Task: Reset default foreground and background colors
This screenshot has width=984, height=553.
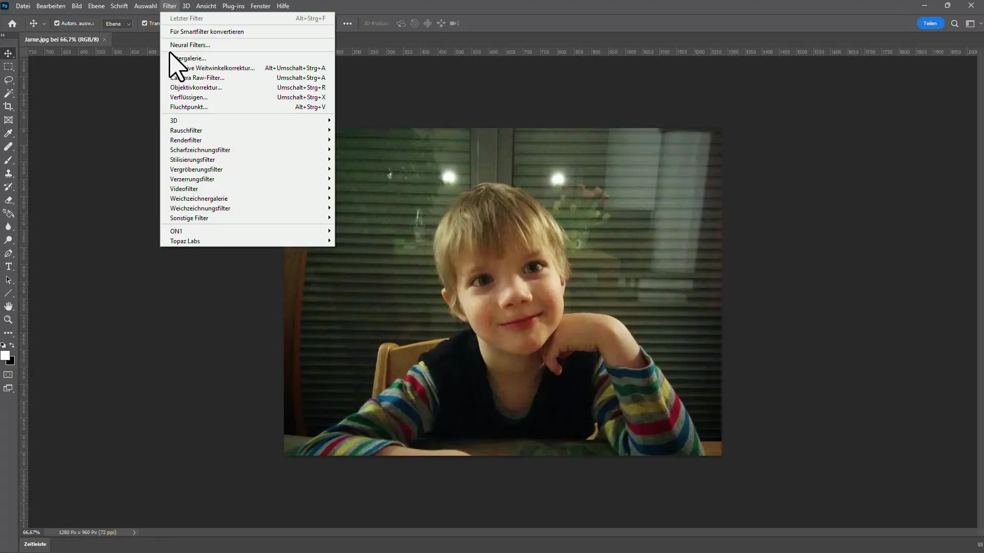Action: pos(3,346)
